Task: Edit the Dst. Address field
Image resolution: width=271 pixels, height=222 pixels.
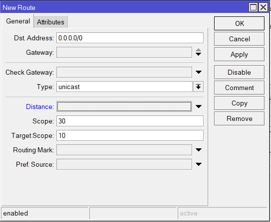Action: click(130, 38)
